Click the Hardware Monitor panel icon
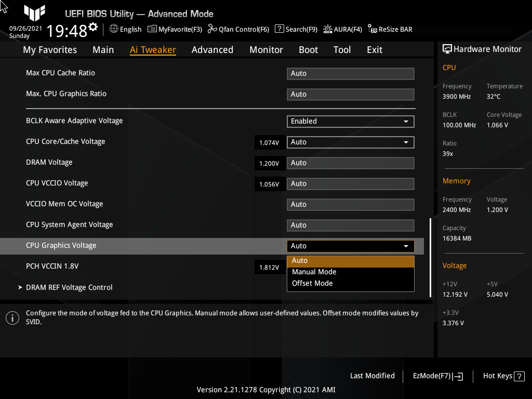 448,48
